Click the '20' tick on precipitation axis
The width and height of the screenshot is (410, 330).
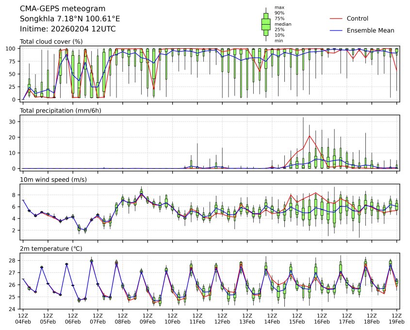13,137
